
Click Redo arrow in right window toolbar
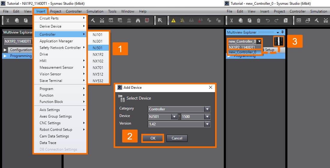[x=277, y=20]
